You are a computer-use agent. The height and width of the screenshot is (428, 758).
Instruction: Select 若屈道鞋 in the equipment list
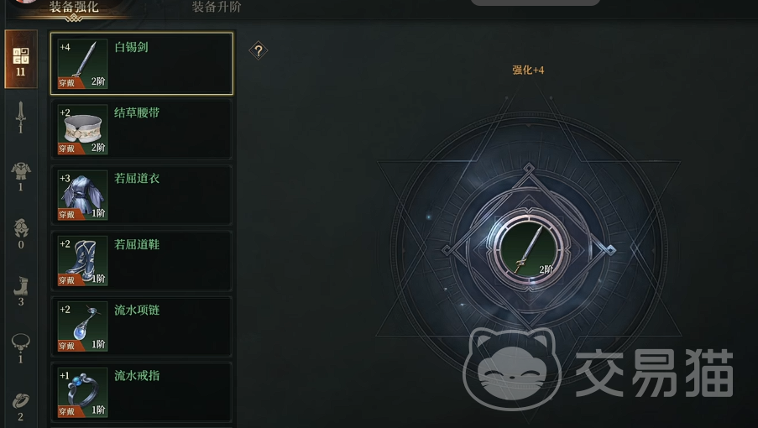142,260
